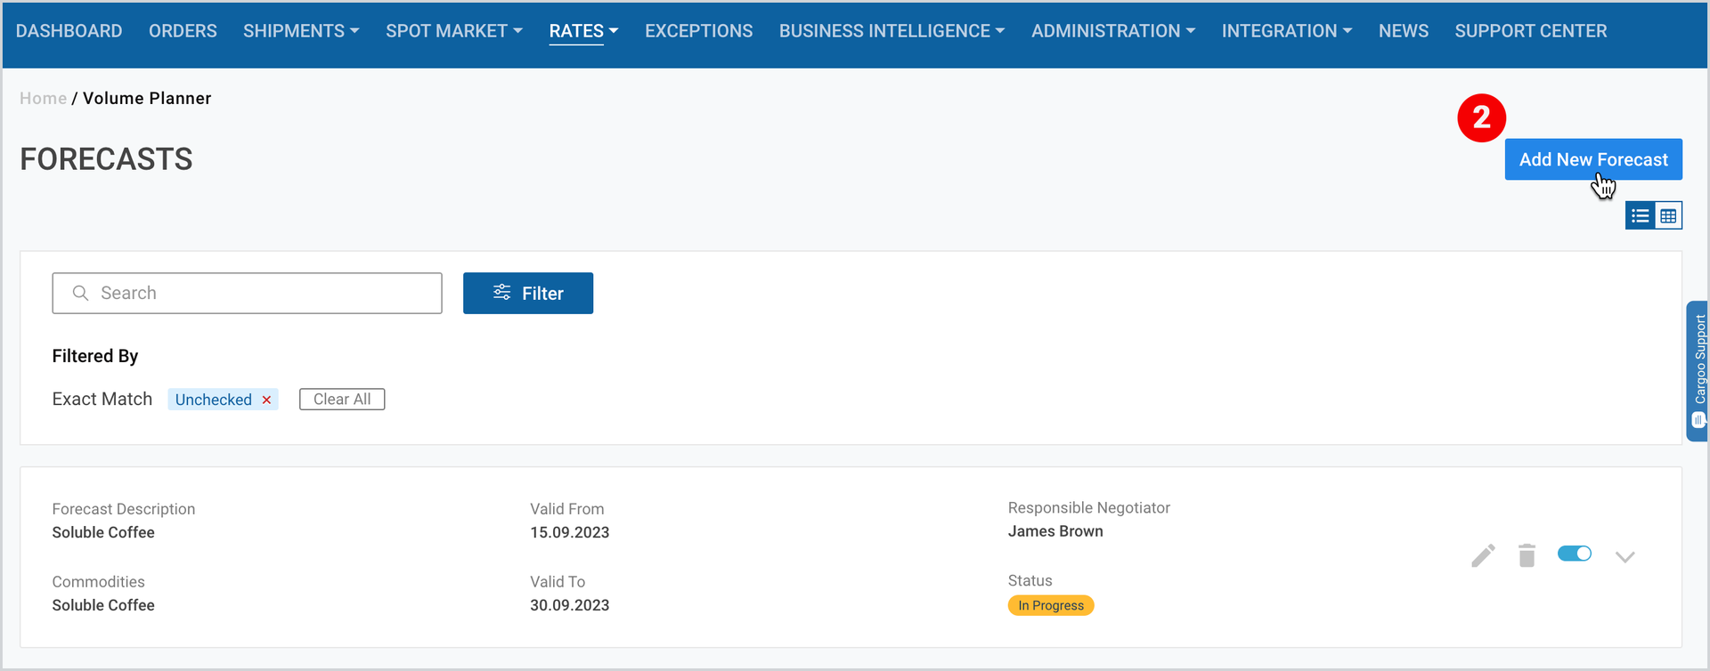Screen dimensions: 1710x671
Task: Expand the Business Intelligence menu
Action: tap(892, 31)
